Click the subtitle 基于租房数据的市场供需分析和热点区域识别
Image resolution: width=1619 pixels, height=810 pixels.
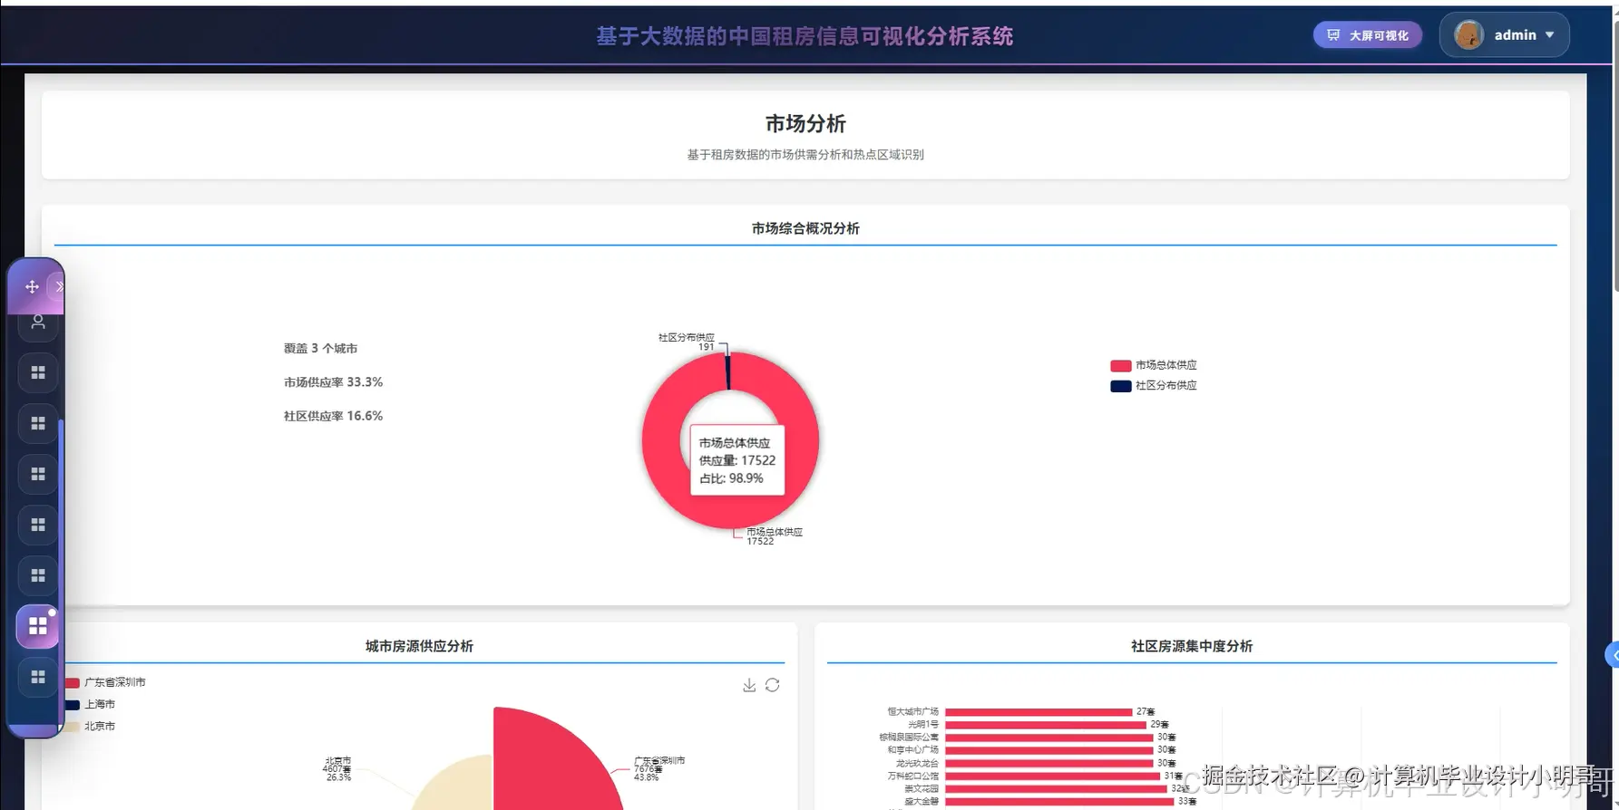pyautogui.click(x=805, y=155)
